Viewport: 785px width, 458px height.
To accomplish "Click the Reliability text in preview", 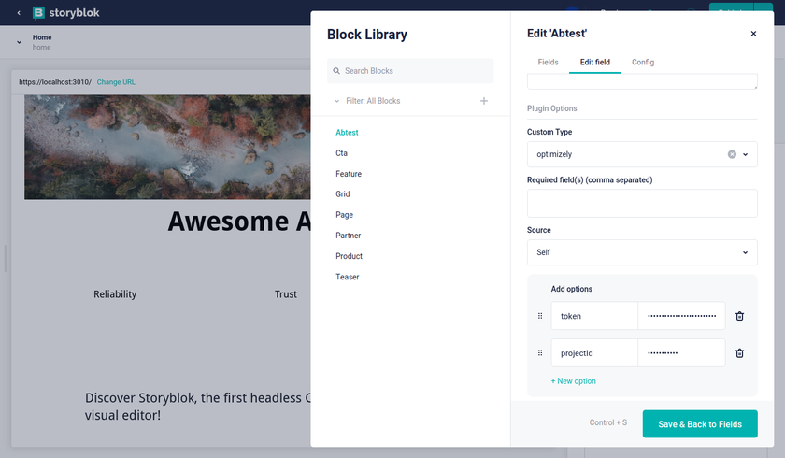I will [x=115, y=294].
